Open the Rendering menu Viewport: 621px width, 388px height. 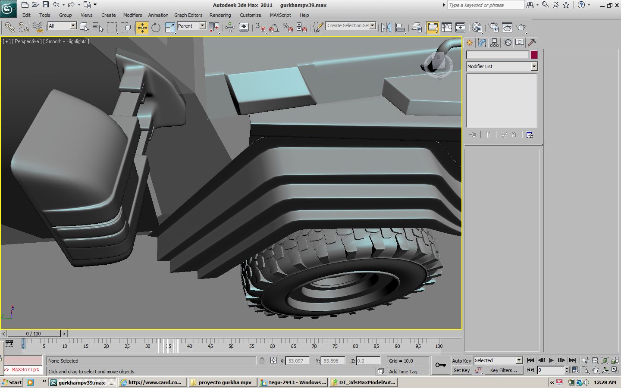(x=220, y=15)
